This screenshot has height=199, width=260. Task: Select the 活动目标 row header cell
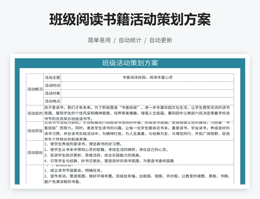click(x=35, y=153)
